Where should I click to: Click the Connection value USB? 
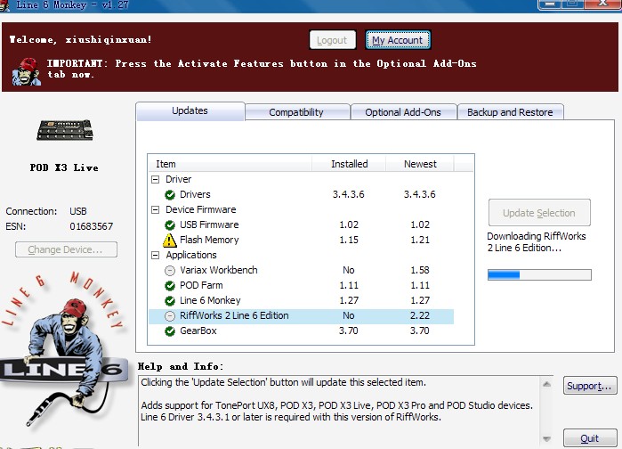[78, 212]
